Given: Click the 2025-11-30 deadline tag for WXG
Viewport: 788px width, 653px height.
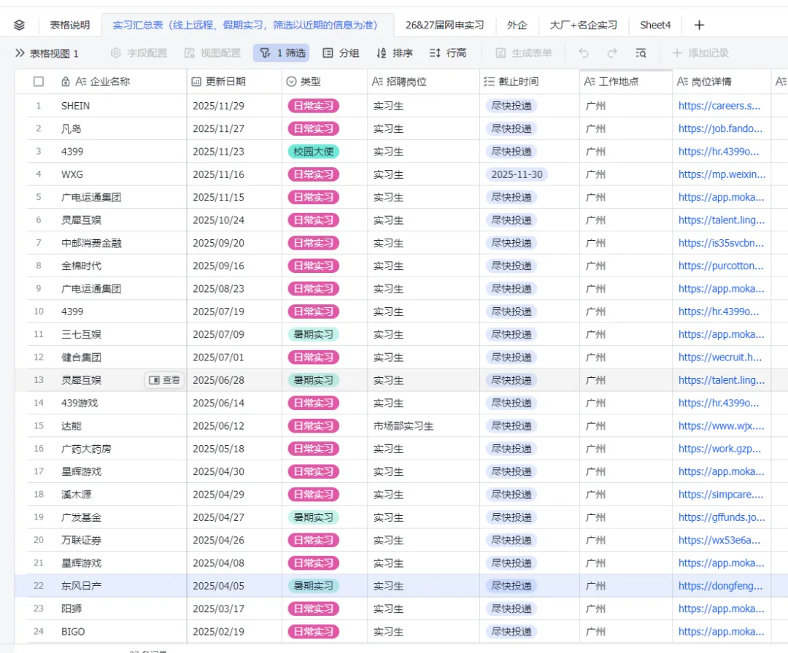Looking at the screenshot, I should pyautogui.click(x=517, y=174).
